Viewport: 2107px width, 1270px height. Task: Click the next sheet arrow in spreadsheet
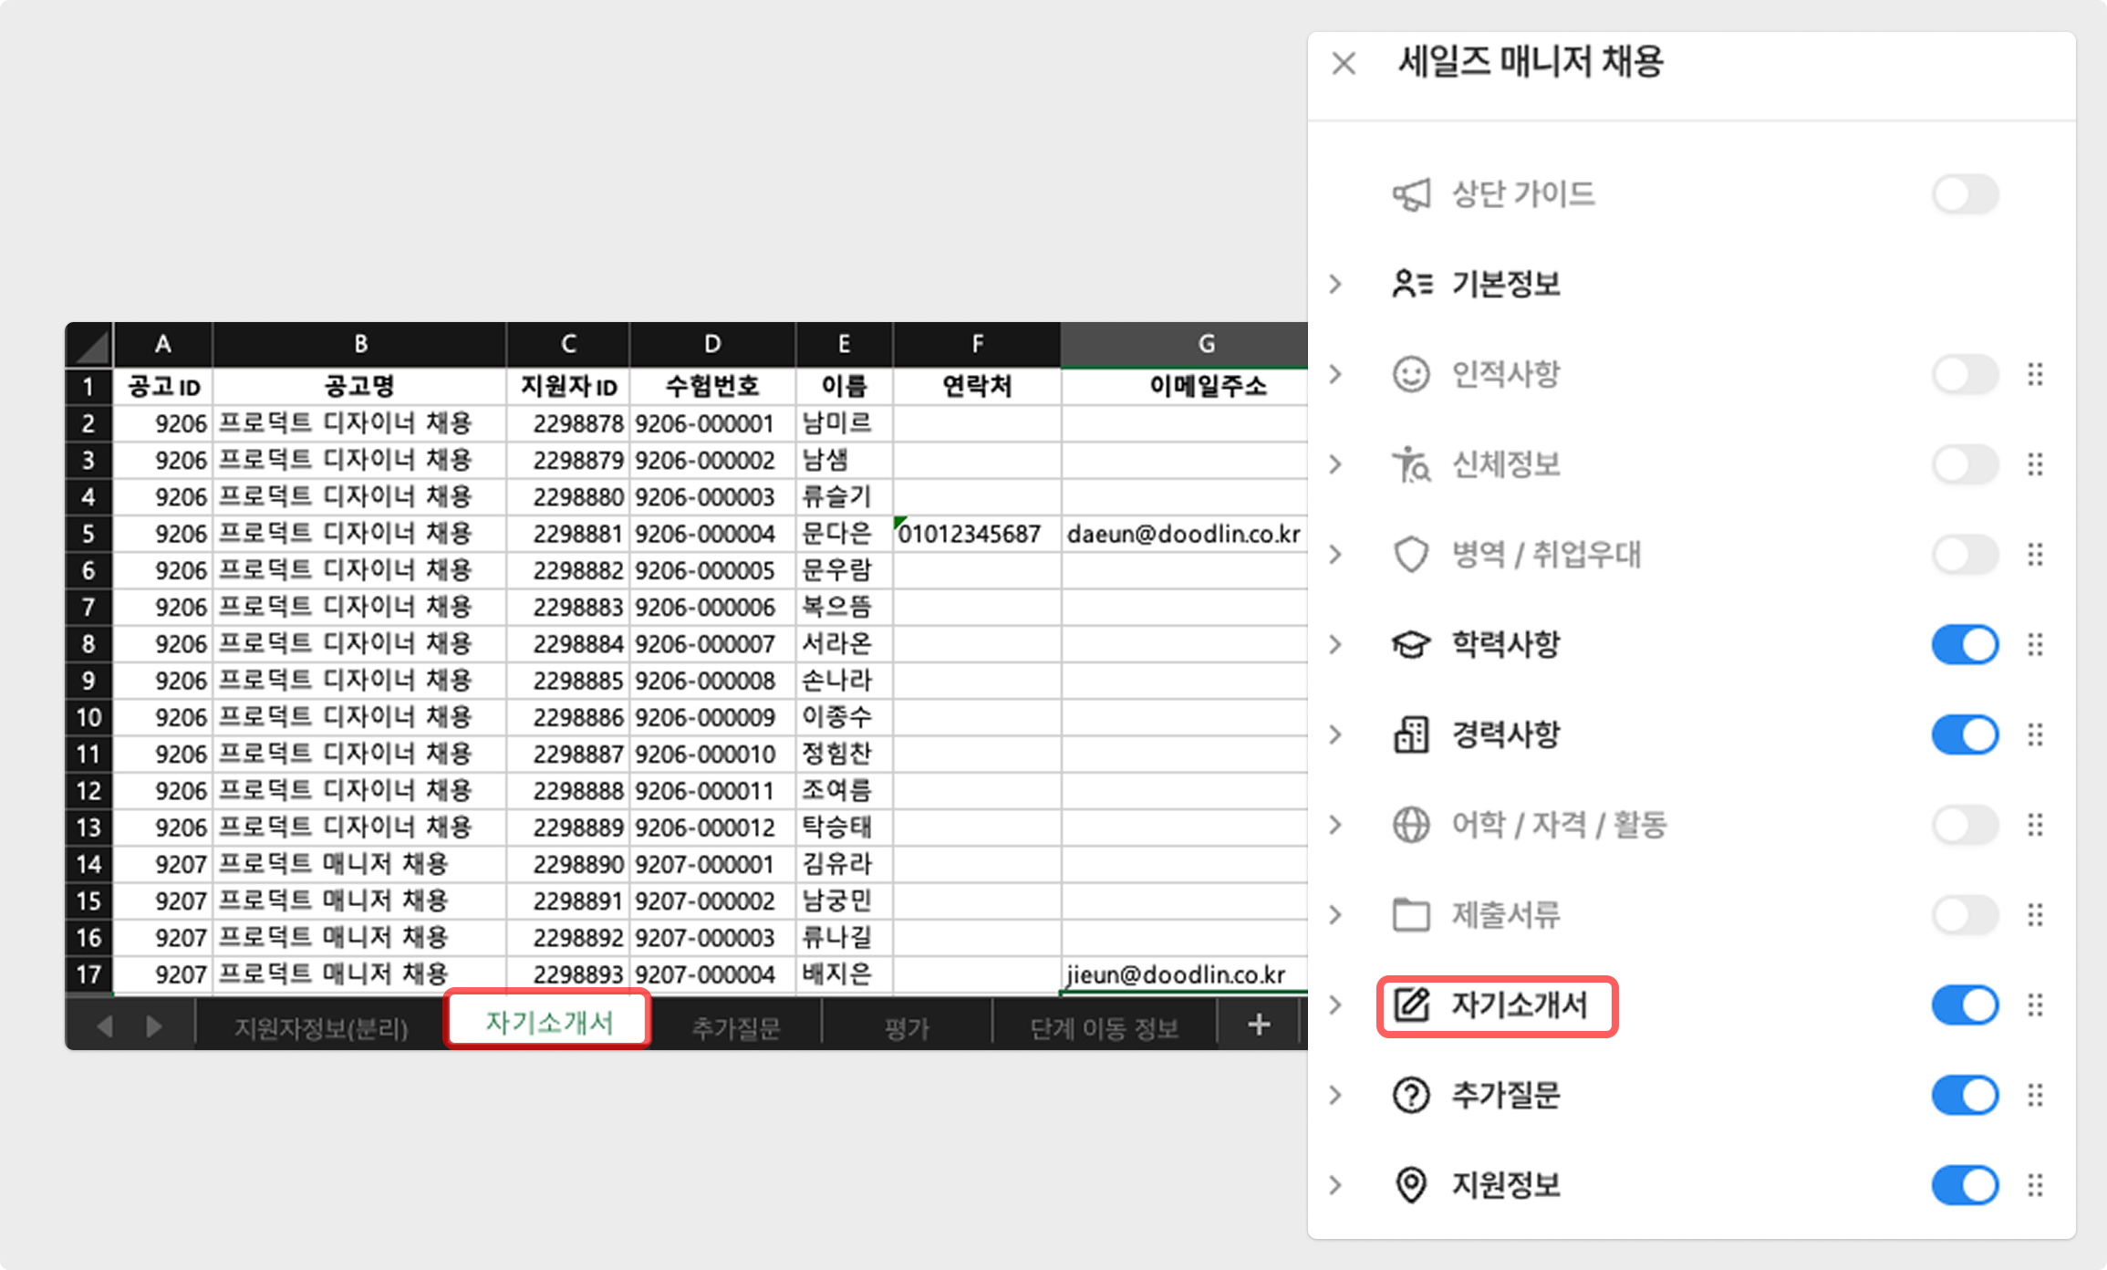[153, 1026]
